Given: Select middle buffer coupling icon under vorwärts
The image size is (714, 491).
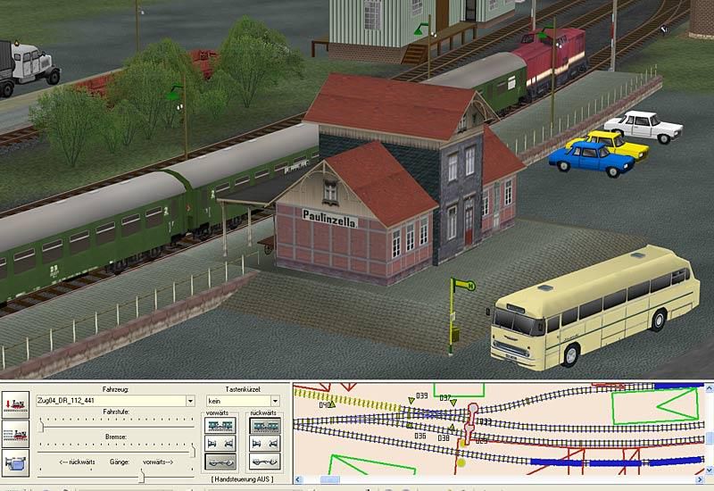Looking at the screenshot, I should point(219,444).
